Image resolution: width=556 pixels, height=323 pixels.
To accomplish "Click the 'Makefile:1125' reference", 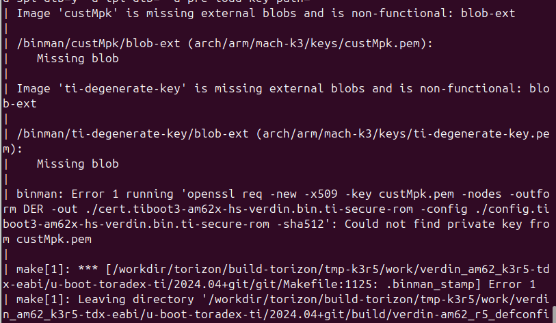I will point(328,285).
